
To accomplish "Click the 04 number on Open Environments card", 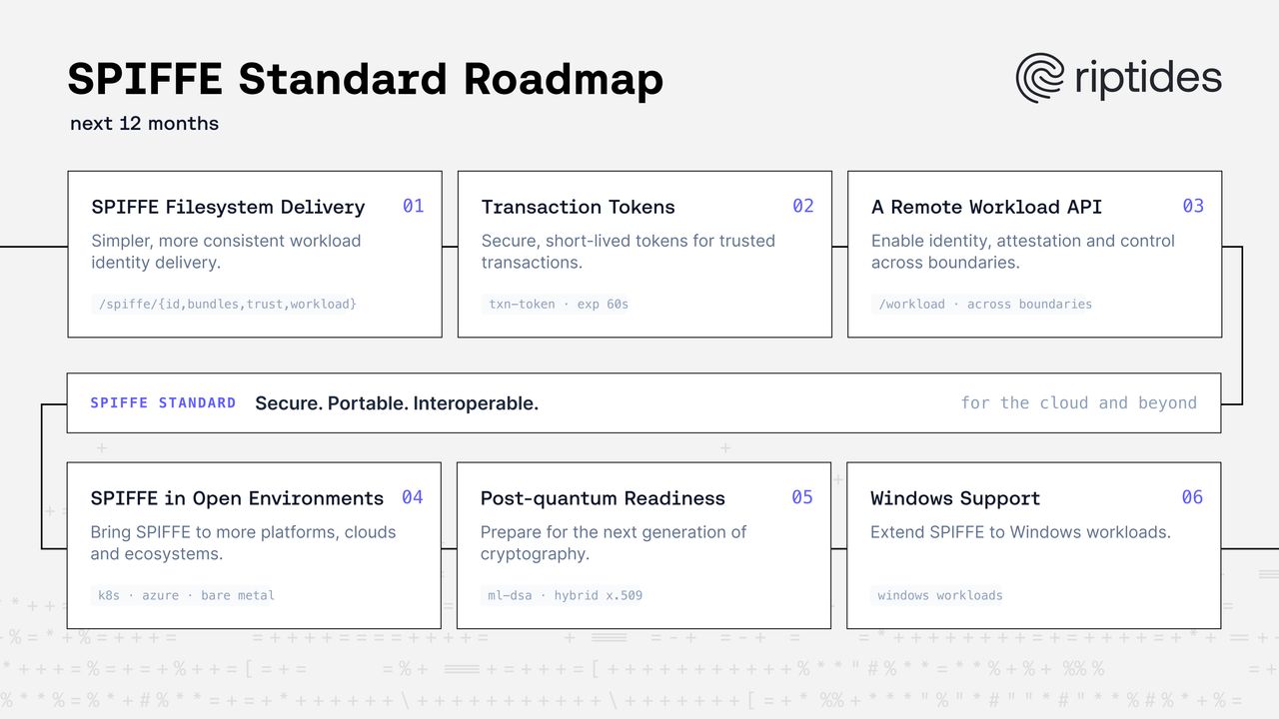I will pyautogui.click(x=413, y=497).
